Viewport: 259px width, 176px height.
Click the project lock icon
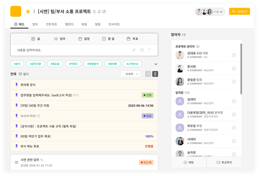[x=95, y=12]
